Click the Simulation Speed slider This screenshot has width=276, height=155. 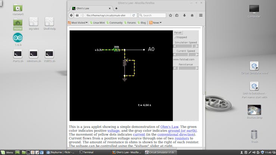click(x=186, y=46)
